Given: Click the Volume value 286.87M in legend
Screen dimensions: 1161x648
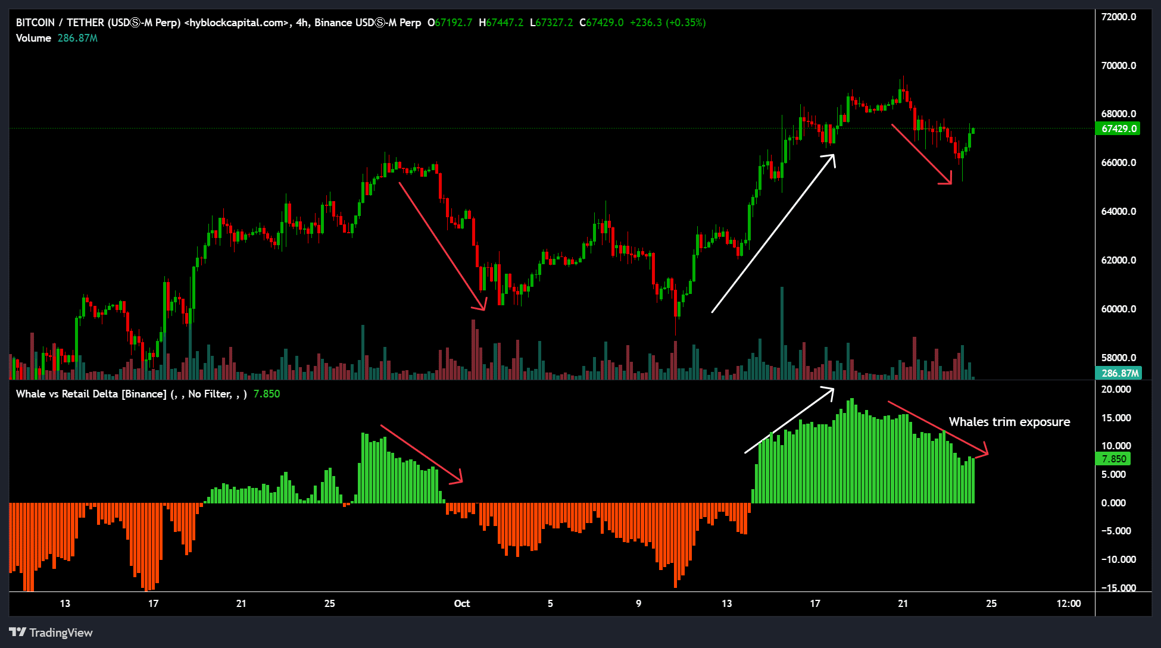Looking at the screenshot, I should (77, 38).
